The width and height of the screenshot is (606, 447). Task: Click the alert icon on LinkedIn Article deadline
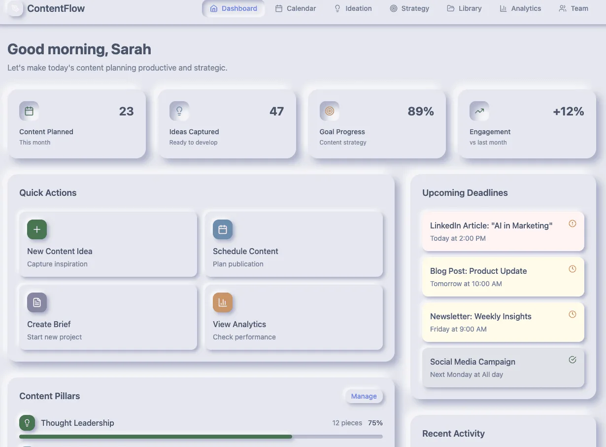[572, 223]
